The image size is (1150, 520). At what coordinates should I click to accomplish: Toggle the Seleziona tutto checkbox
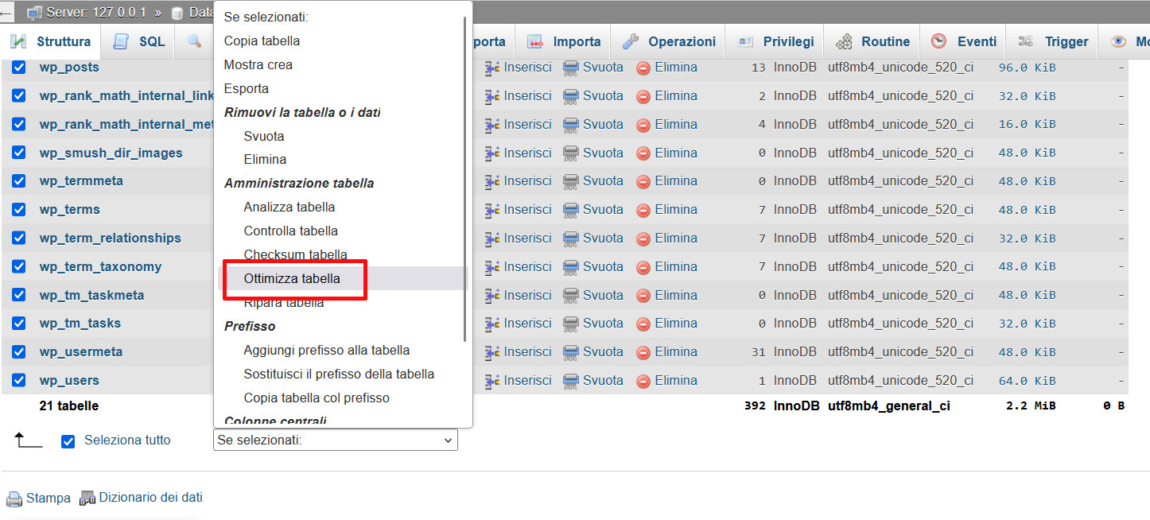(68, 440)
